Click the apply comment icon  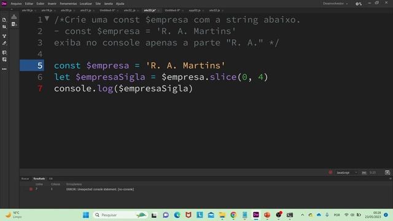[x=4, y=52]
